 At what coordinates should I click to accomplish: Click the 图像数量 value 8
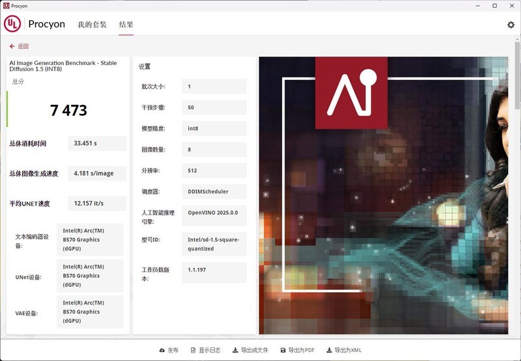214,150
